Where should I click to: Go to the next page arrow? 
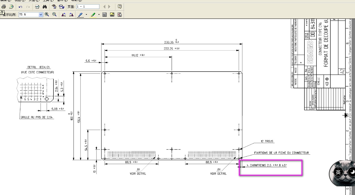tap(109, 7)
